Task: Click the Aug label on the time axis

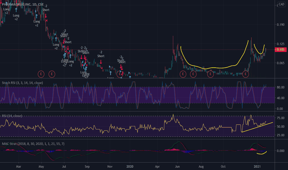Action: point(201,167)
